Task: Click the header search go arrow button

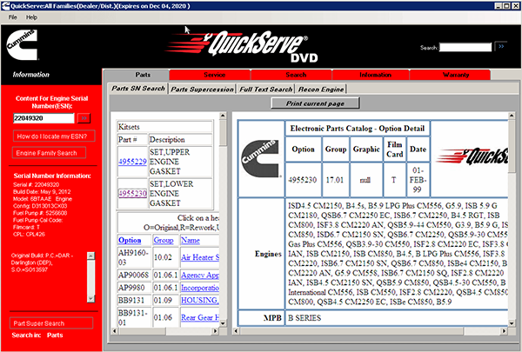Action: point(501,47)
